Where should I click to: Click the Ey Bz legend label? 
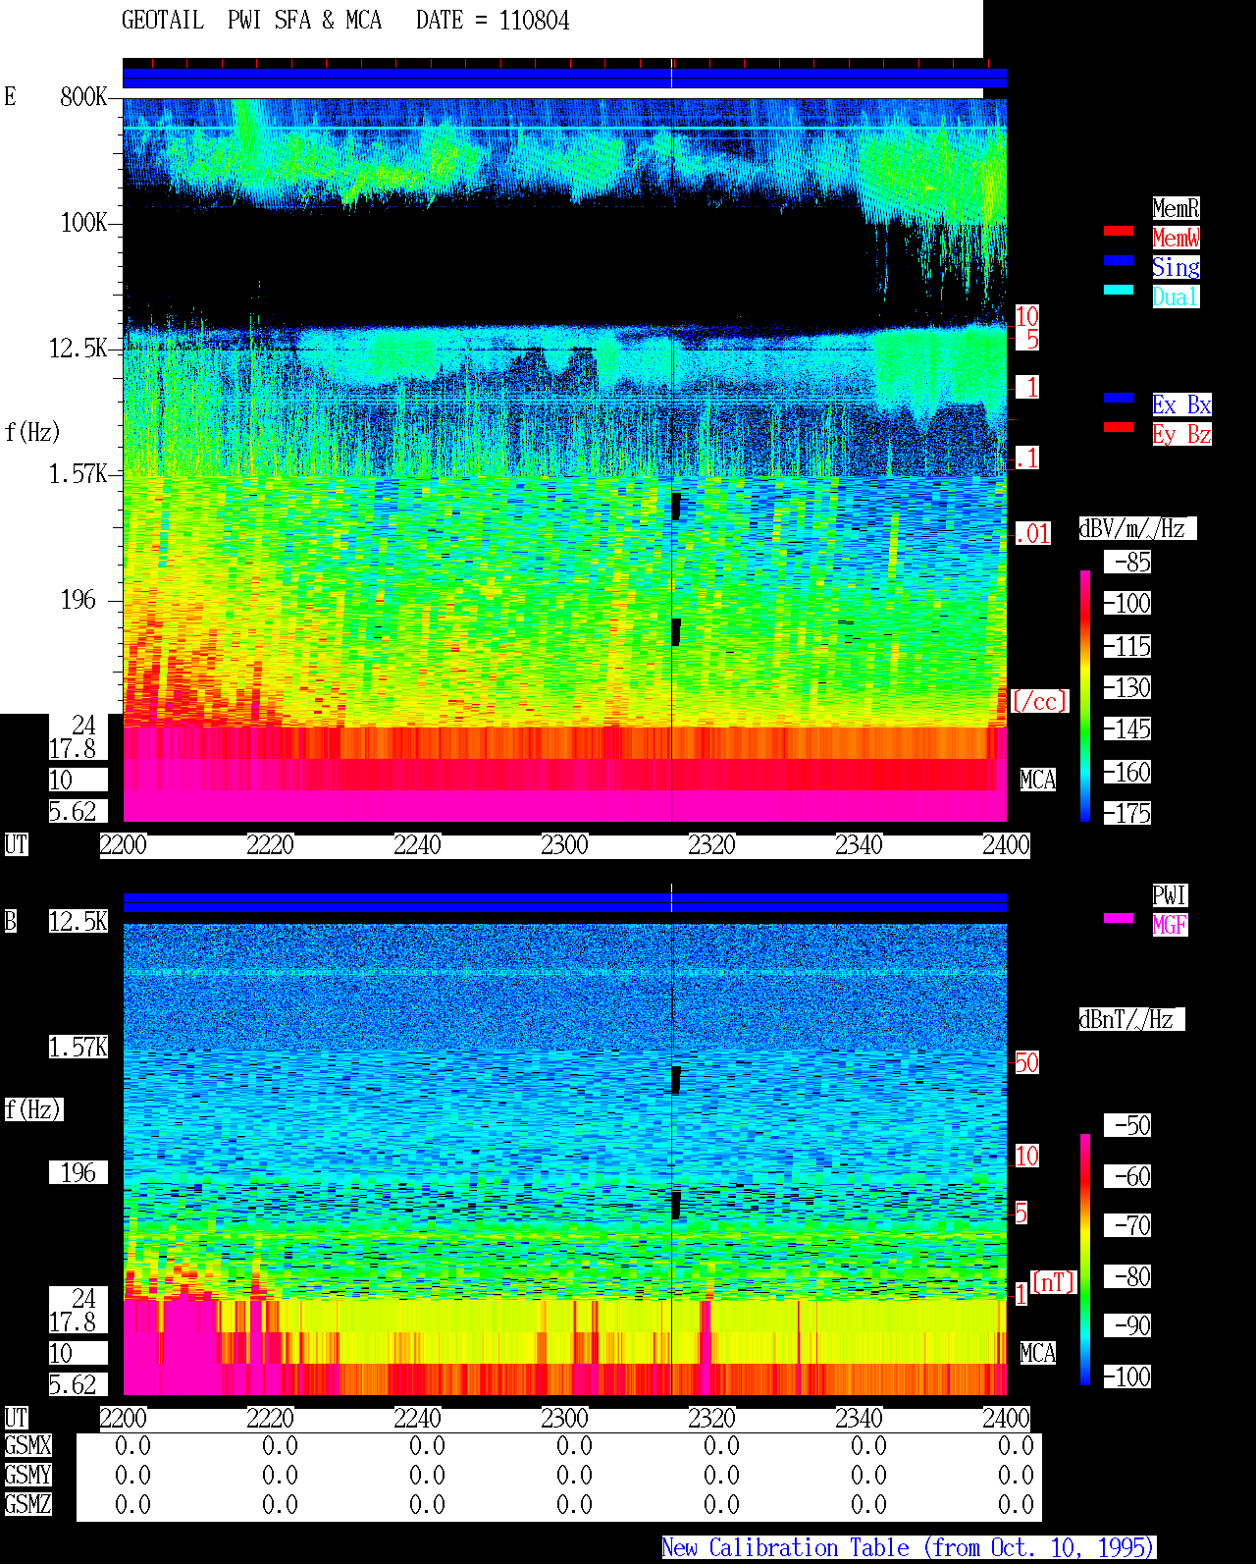1181,434
